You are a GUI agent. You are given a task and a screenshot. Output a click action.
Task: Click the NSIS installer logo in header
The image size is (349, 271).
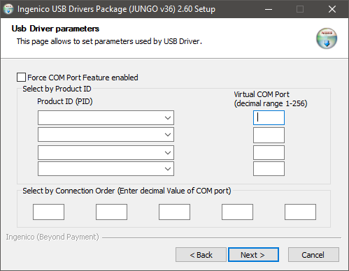click(327, 38)
